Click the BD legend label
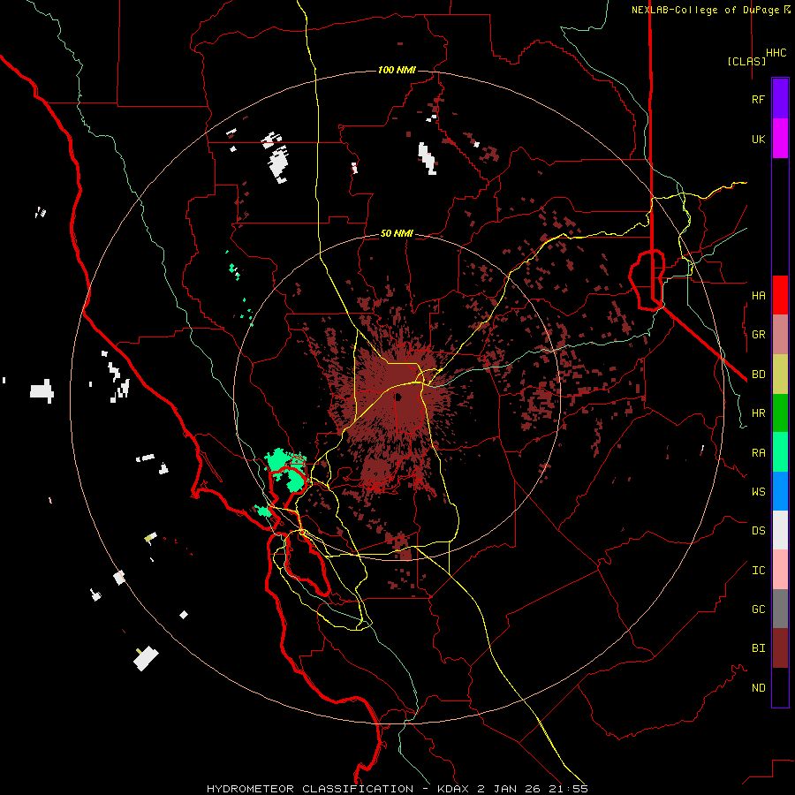The height and width of the screenshot is (795, 795). coord(758,375)
